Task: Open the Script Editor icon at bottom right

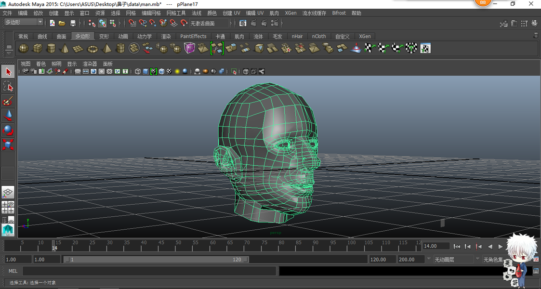Action: [x=536, y=271]
